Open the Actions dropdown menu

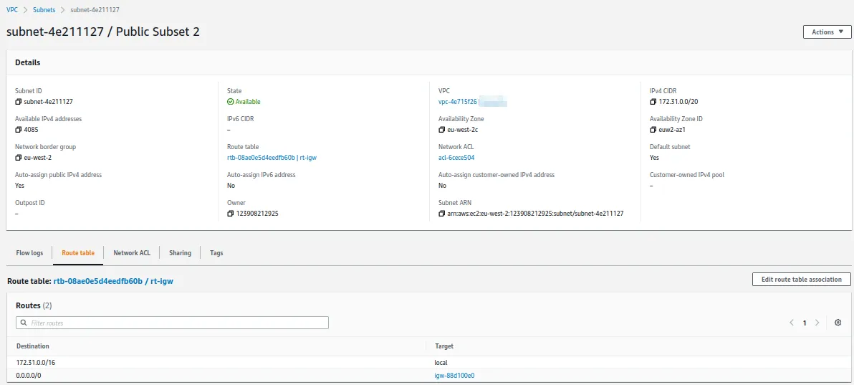827,32
